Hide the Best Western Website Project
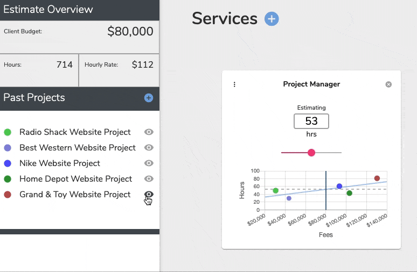Viewport: 417px width, 272px height. (149, 148)
